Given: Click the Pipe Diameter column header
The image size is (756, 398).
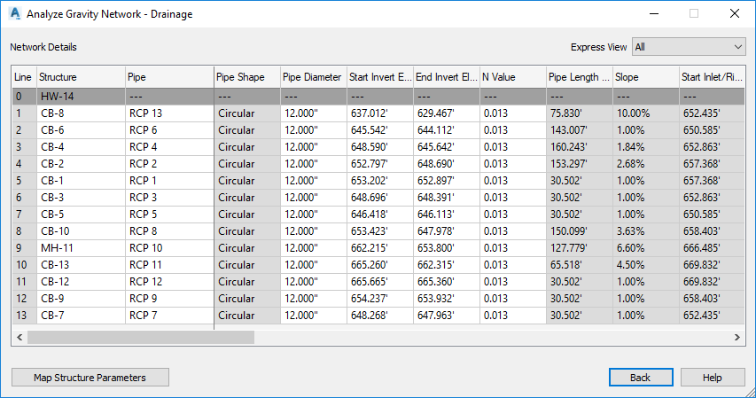Looking at the screenshot, I should coord(314,77).
